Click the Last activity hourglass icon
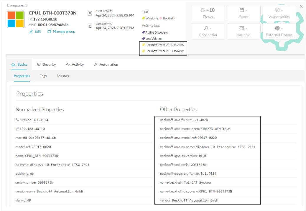This screenshot has width=306, height=211. point(90,26)
